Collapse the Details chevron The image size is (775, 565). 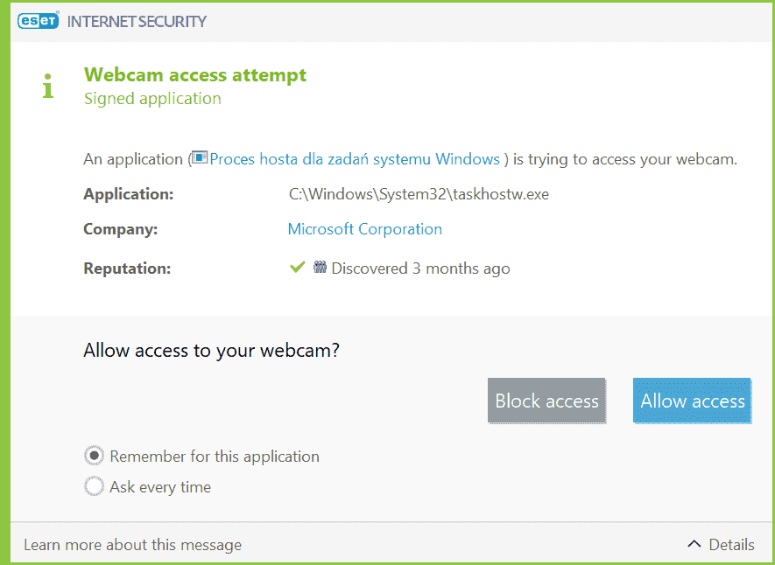pyautogui.click(x=694, y=544)
